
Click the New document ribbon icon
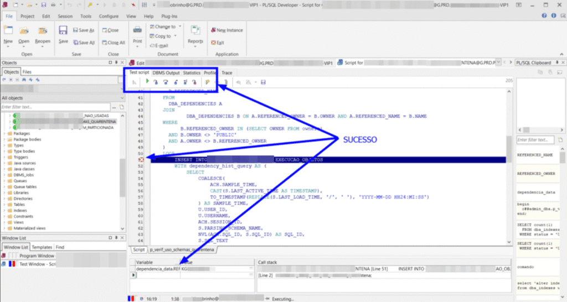click(8, 31)
